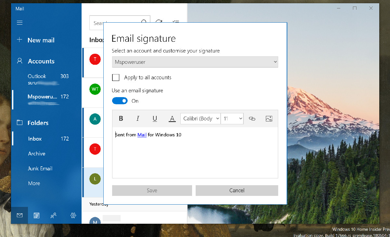Viewport: 390px width, 237px height.
Task: Click the red T avatar at top
Action: (x=95, y=59)
